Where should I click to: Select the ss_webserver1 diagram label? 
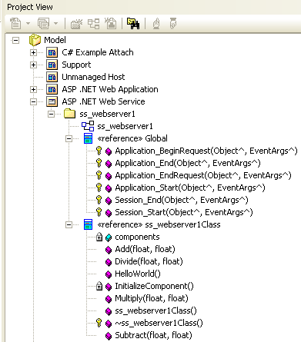125,126
